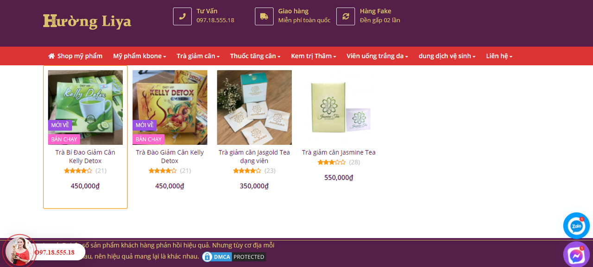Expand the Thuốc tăng cân dropdown

[x=255, y=56]
